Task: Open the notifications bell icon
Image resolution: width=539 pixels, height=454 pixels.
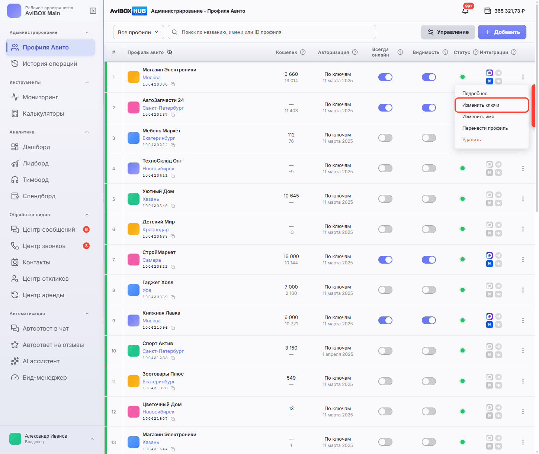Action: pyautogui.click(x=465, y=11)
